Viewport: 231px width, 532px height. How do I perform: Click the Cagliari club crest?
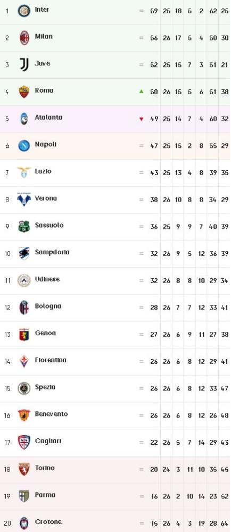[x=24, y=442]
